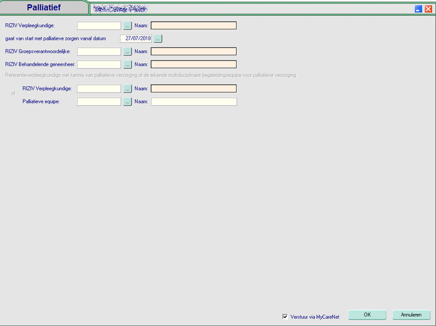The image size is (436, 326).
Task: Focus the RIZIV Groepsverantwoordelijke number field
Action: coord(99,52)
